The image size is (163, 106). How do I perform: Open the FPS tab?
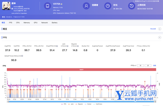[11, 23]
